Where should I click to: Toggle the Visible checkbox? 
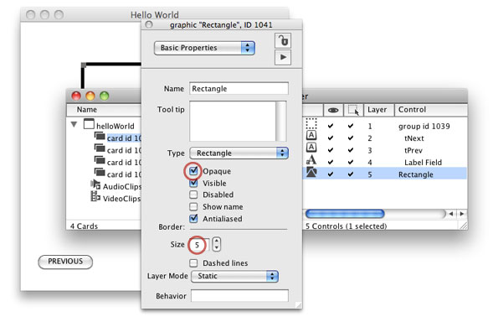tap(193, 183)
